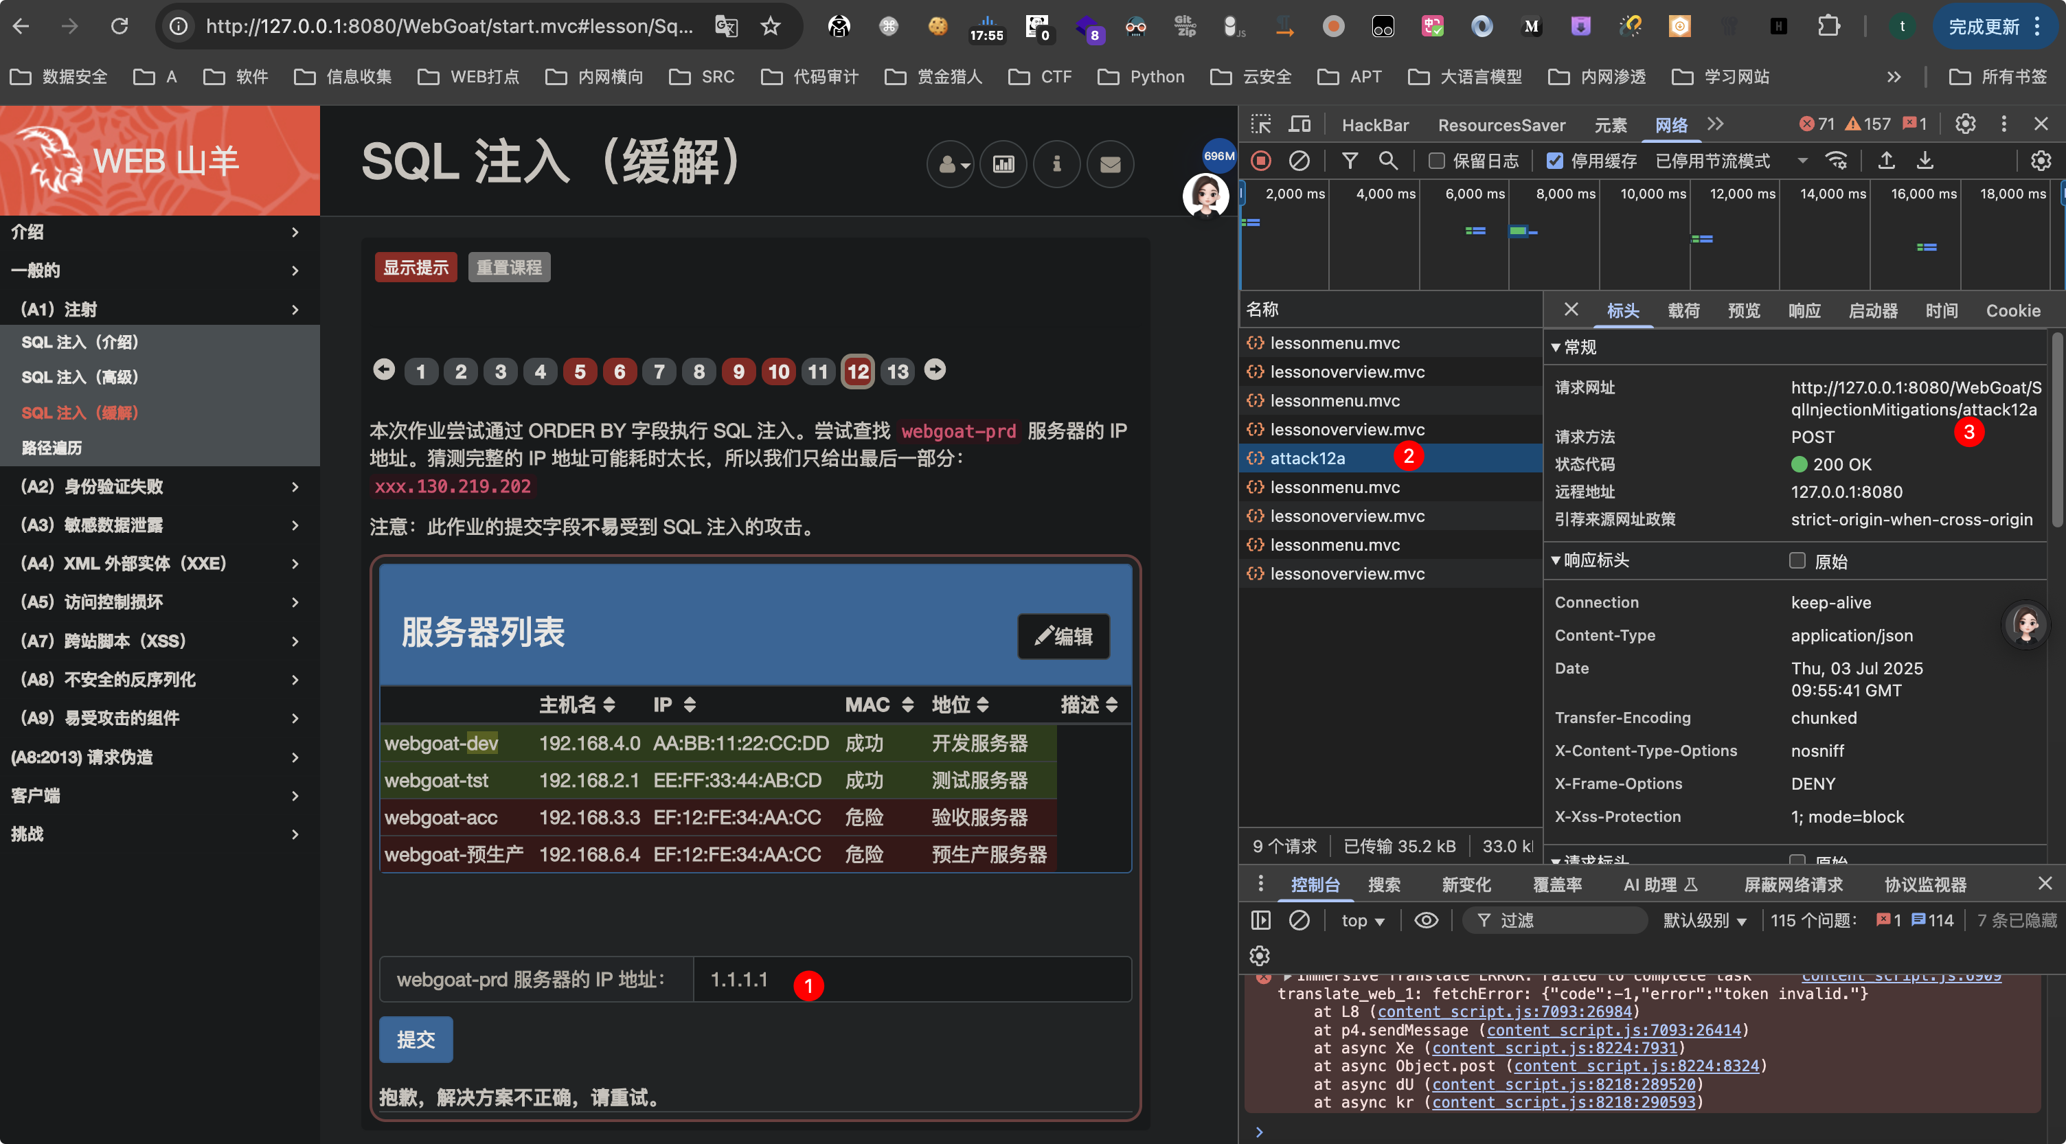2066x1144 pixels.
Task: Switch to the 载荷 tab
Action: tap(1683, 311)
